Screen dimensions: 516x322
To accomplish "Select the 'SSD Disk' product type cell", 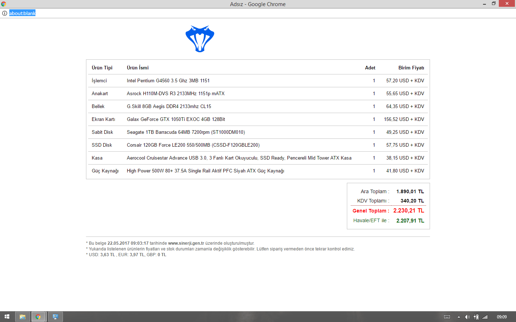I will click(x=102, y=145).
